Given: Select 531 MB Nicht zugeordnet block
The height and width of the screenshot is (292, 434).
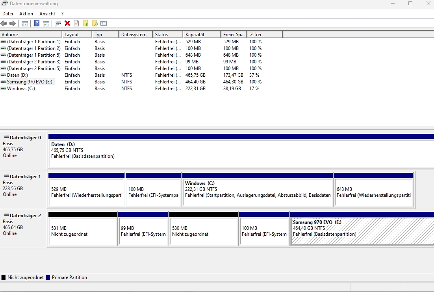Looking at the screenshot, I should point(83,228).
